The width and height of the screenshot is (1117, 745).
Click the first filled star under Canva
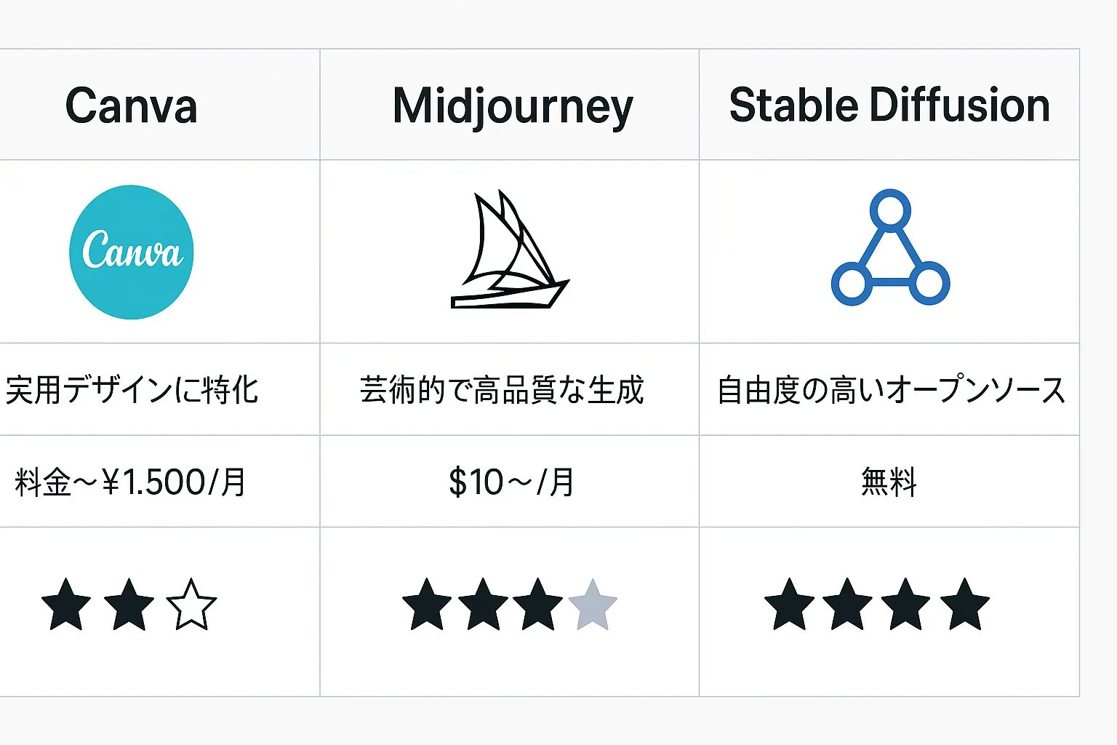[x=66, y=604]
